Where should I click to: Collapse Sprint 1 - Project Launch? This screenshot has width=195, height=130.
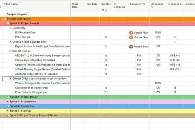(8, 23)
